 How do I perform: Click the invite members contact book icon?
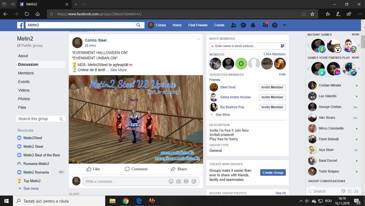(x=282, y=46)
